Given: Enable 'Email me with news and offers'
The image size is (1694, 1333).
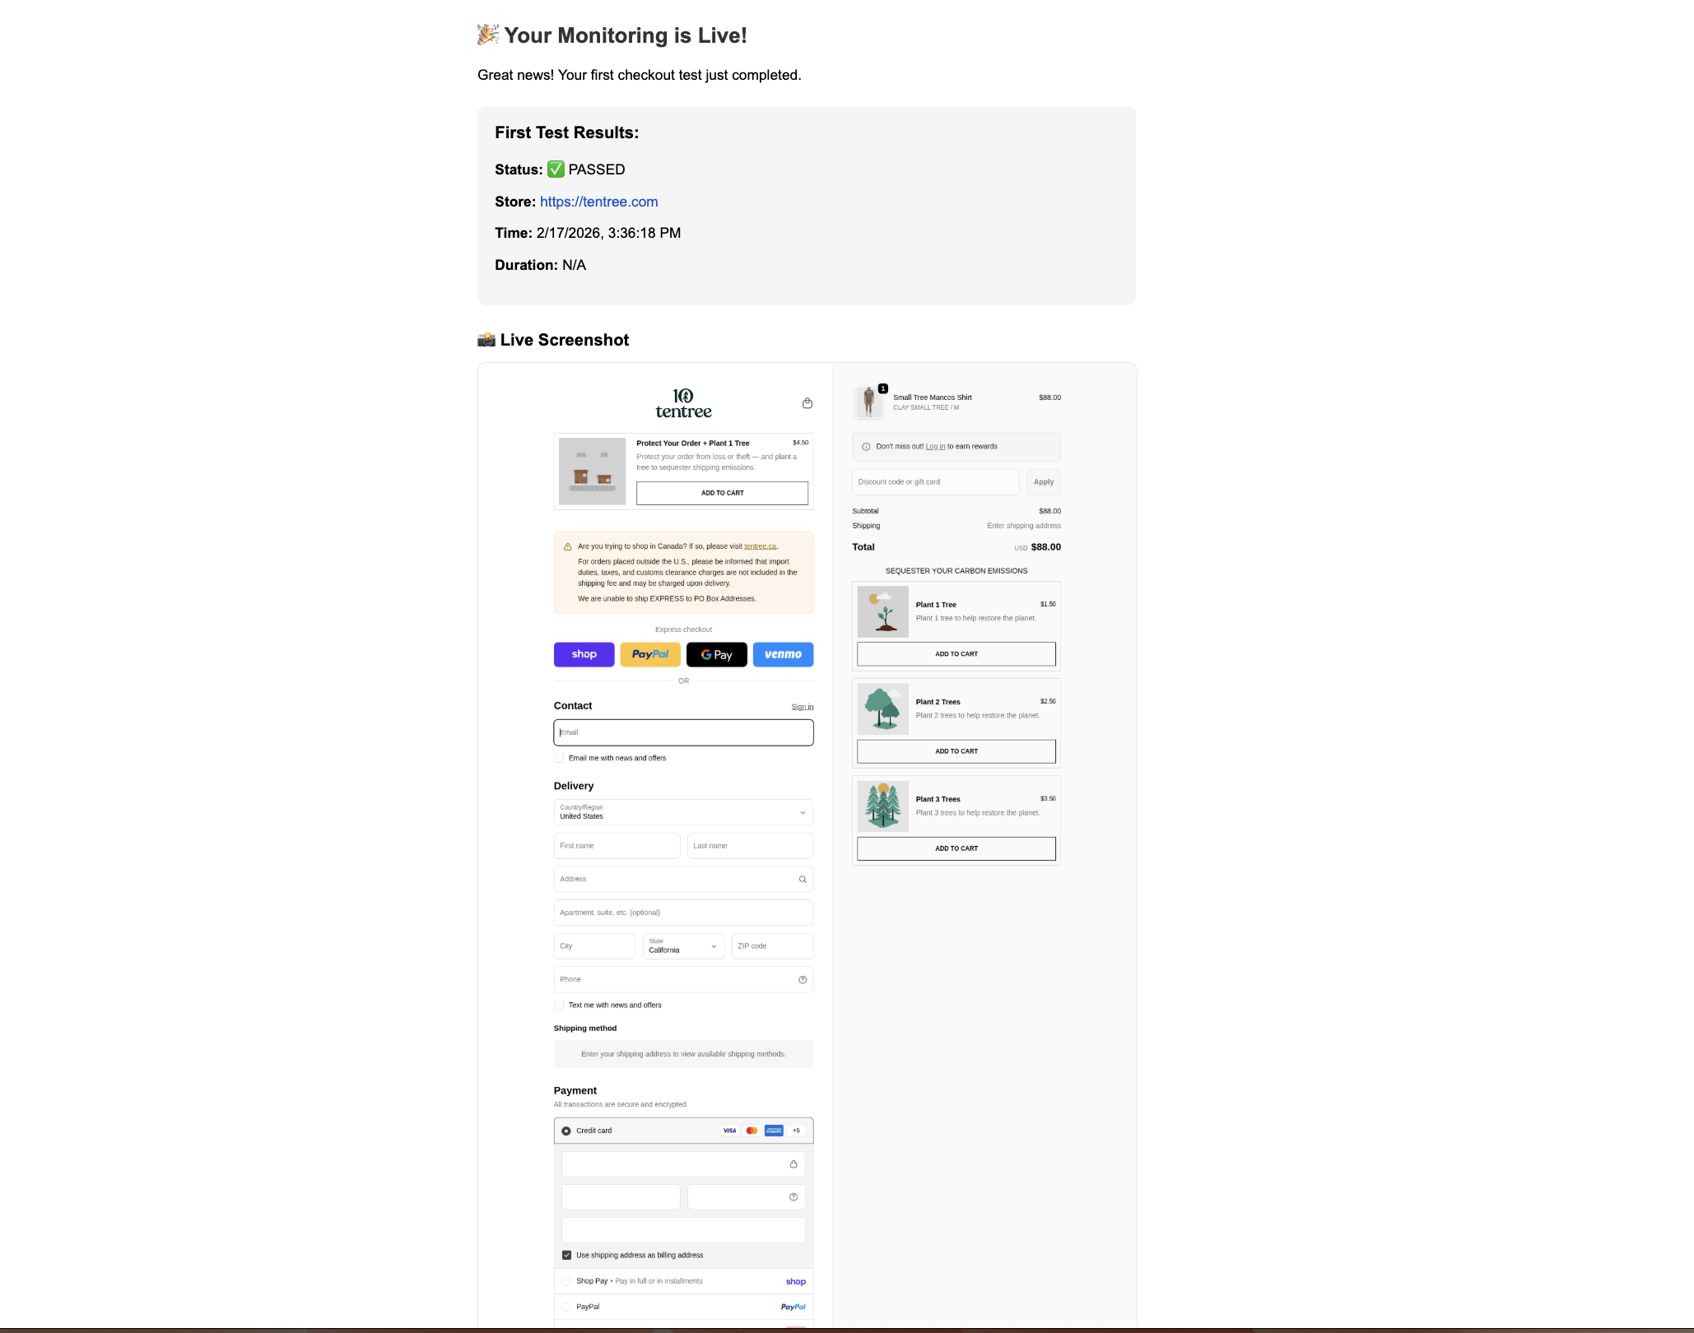Looking at the screenshot, I should click(x=559, y=757).
